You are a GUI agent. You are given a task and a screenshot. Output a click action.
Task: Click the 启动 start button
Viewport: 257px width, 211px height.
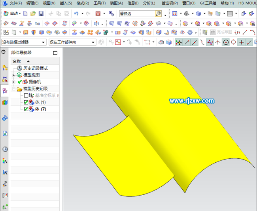pyautogui.click(x=11, y=13)
